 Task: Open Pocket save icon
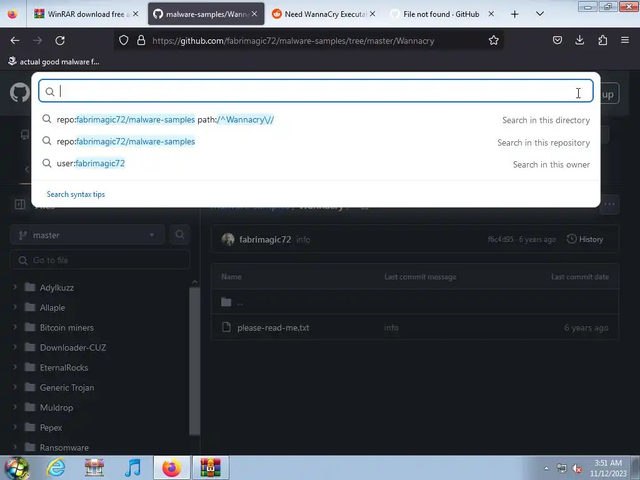(557, 41)
